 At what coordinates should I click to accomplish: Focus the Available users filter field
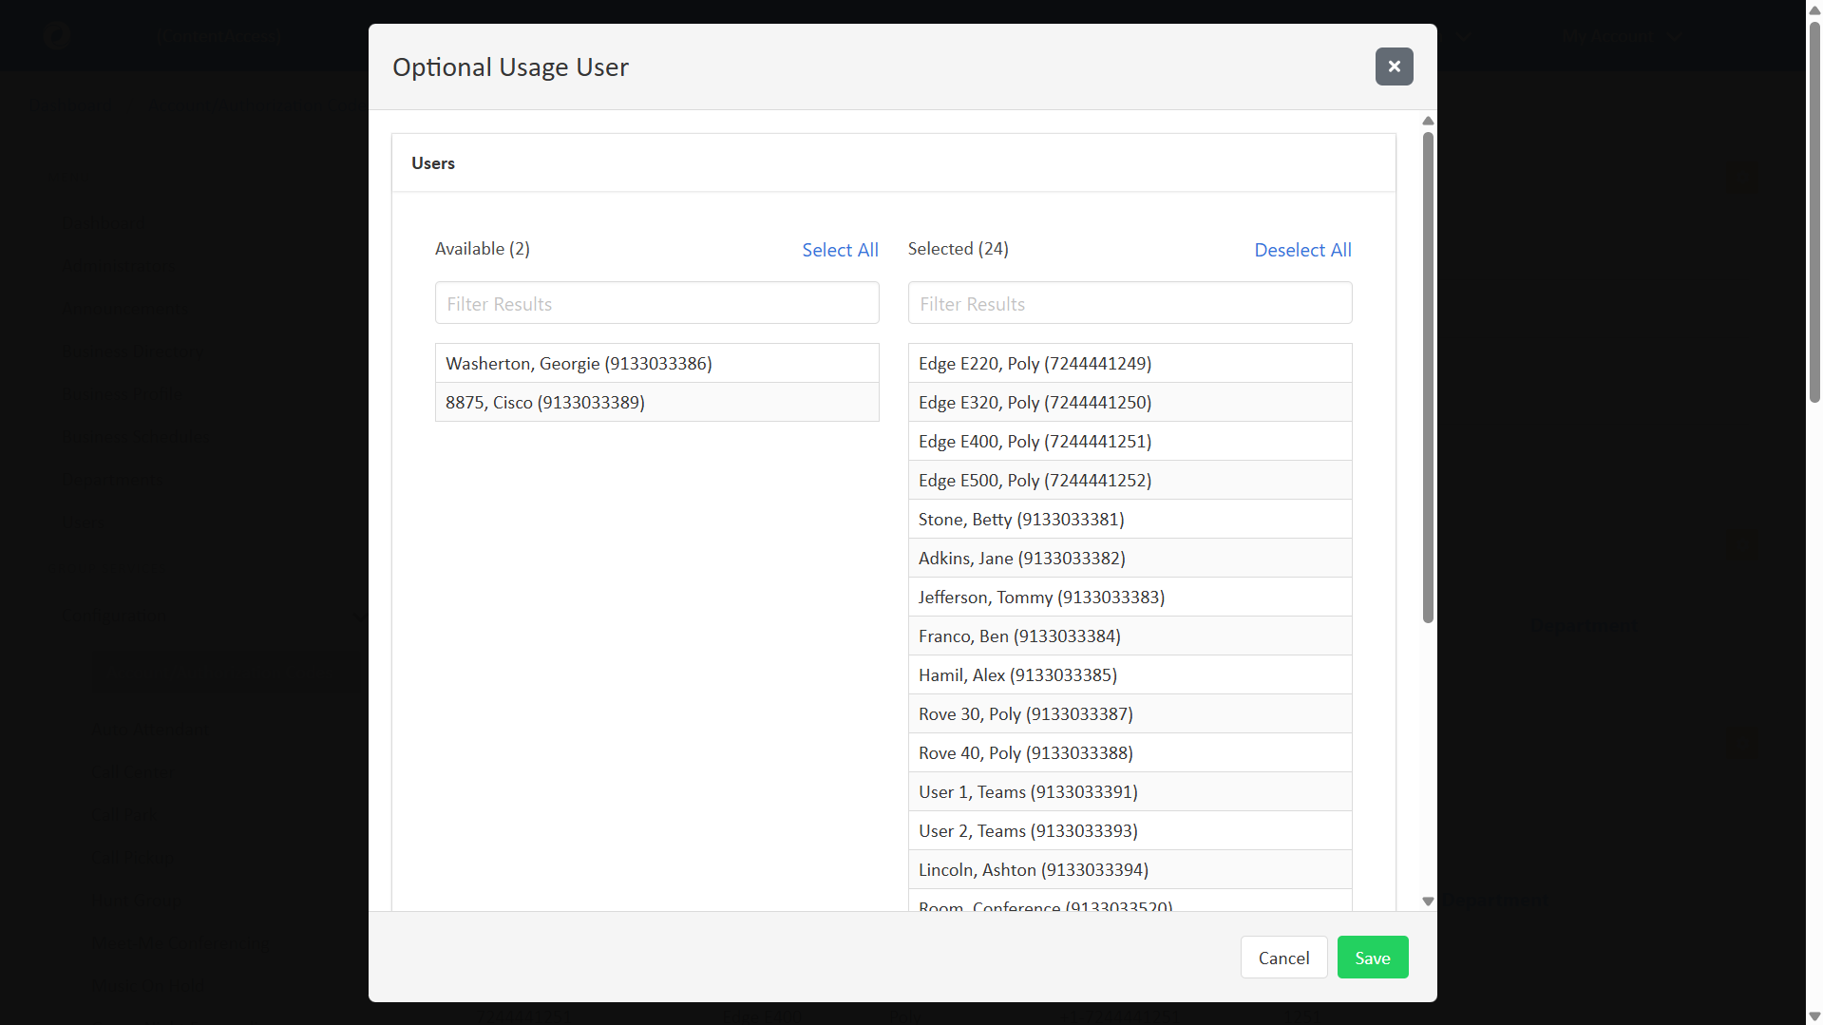coord(656,303)
